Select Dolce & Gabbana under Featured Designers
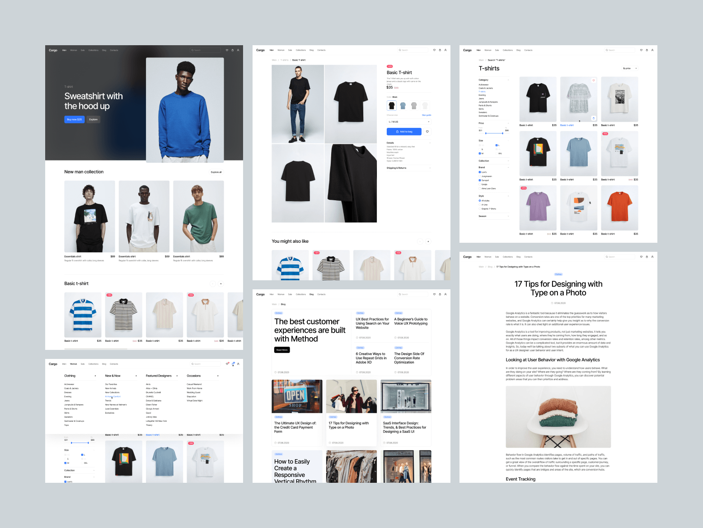Image resolution: width=703 pixels, height=528 pixels. [x=154, y=401]
